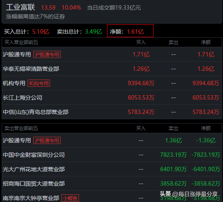The width and height of the screenshot is (223, 202).
Task: Click the red 机构专用 tag
Action: pos(39,83)
